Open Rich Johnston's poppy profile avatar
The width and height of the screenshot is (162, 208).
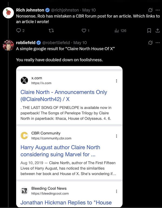click(x=8, y=13)
